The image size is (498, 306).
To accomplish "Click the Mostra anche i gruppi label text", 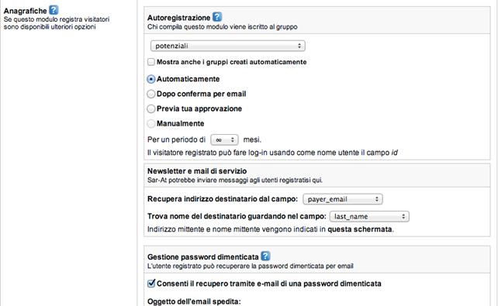I will pos(231,62).
